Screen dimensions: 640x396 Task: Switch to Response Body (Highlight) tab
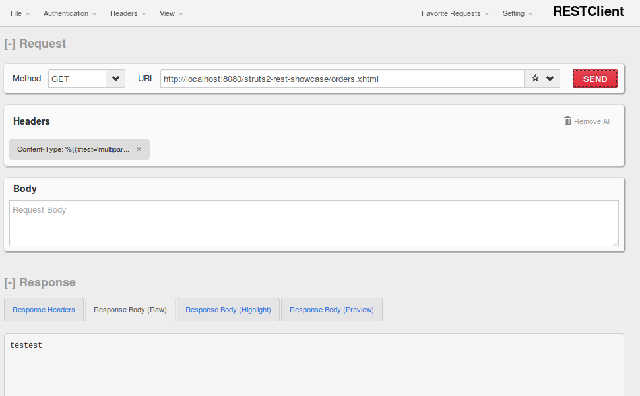(228, 310)
